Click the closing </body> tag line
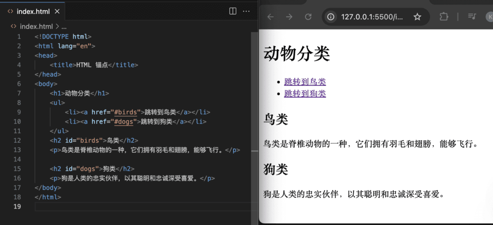The width and height of the screenshot is (493, 225). coord(48,187)
